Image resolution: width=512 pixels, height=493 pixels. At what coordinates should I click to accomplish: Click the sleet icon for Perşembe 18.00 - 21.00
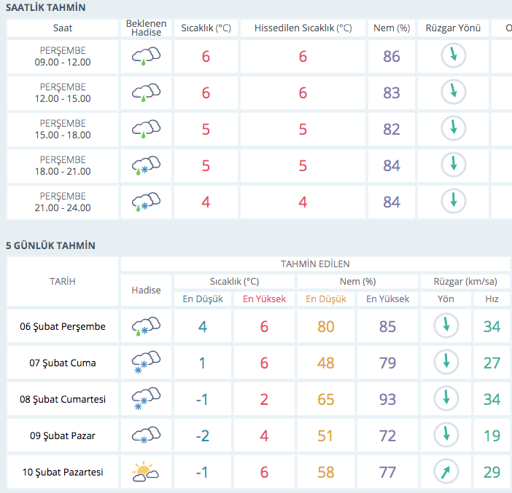point(146,166)
